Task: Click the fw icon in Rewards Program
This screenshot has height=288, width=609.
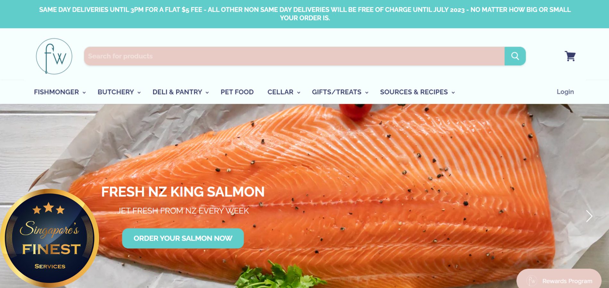Action: (x=532, y=281)
